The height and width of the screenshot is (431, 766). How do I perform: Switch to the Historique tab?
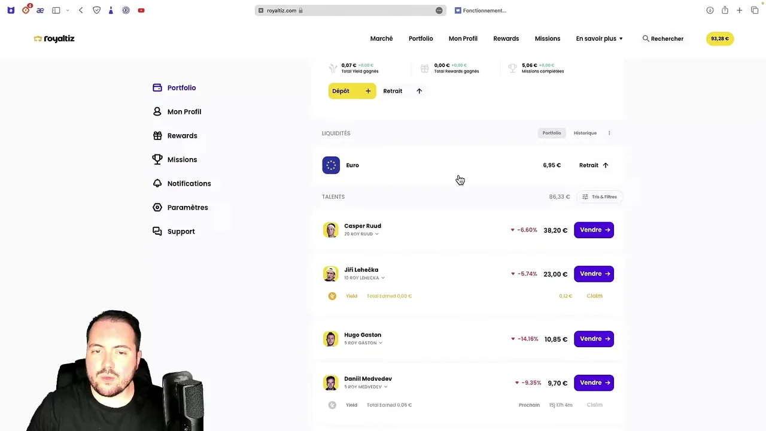(585, 133)
